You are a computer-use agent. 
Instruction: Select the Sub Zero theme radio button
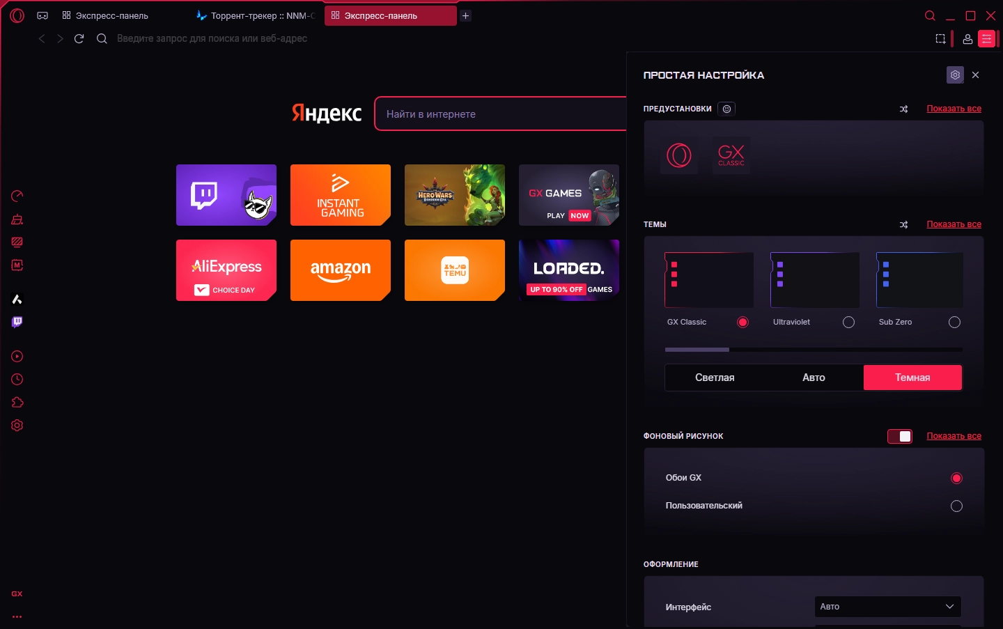954,322
